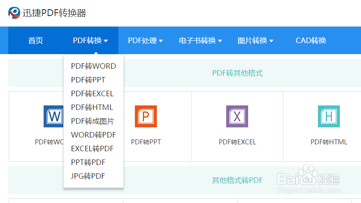Expand the 图片转换 dropdown menu
Viewport: 361px width, 203px height.
255,40
